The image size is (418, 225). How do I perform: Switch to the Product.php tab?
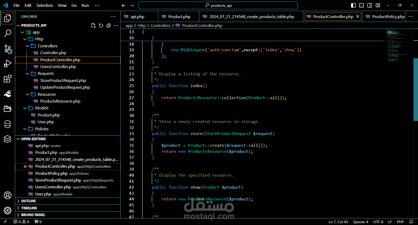click(x=179, y=16)
